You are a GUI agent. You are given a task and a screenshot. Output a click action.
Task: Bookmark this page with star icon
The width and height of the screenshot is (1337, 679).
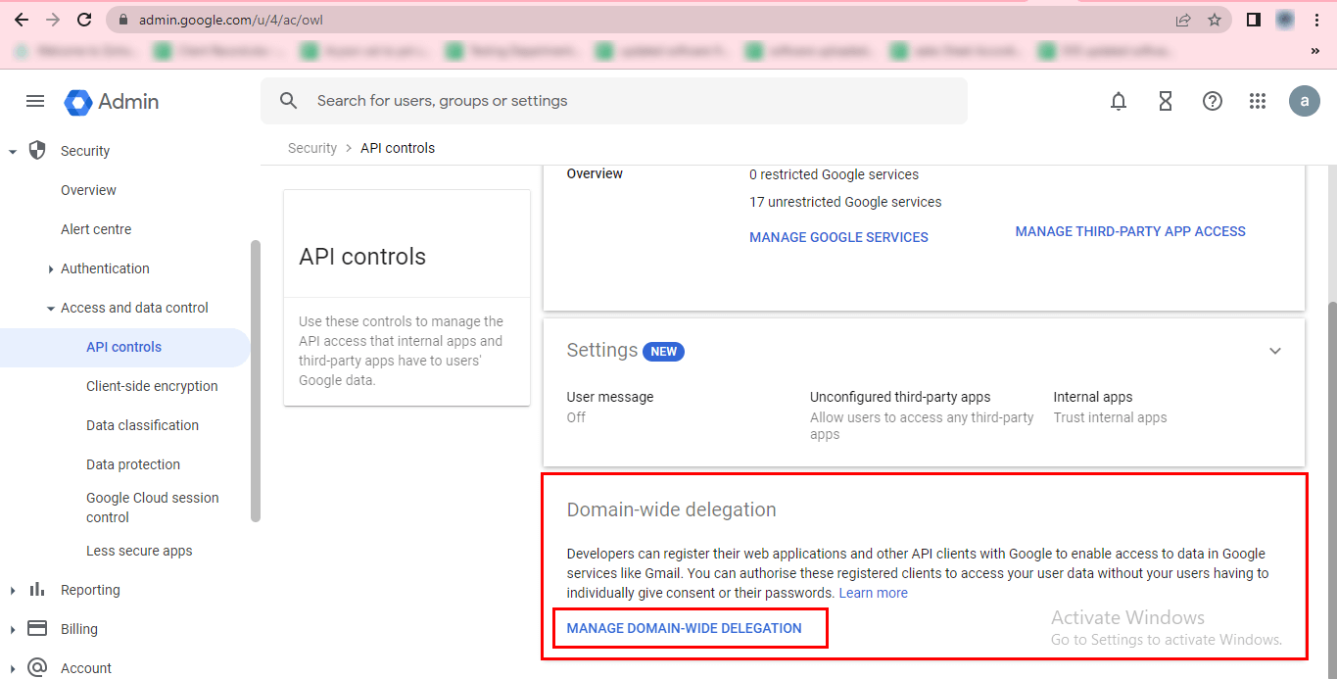pos(1215,20)
